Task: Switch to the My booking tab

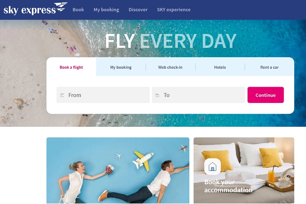Action: tap(121, 67)
